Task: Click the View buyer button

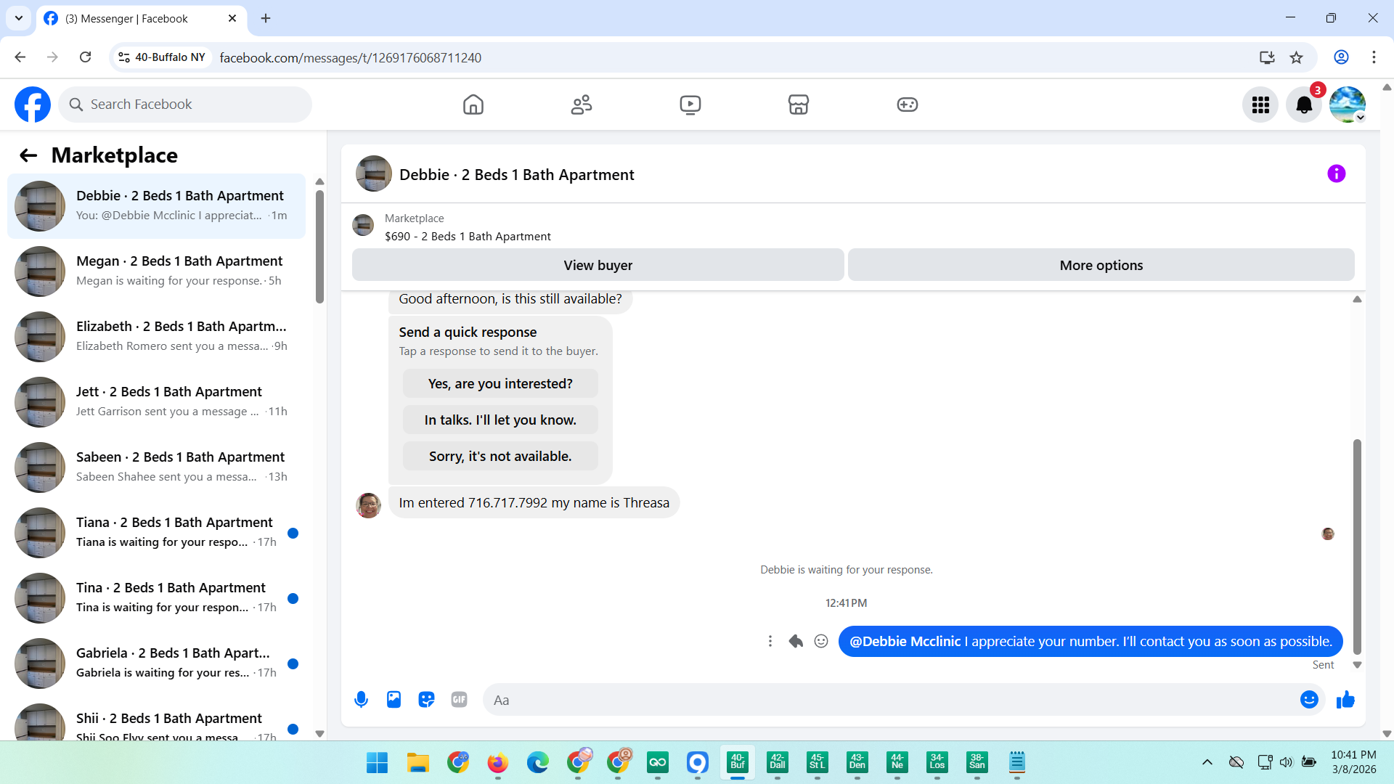Action: click(x=598, y=265)
